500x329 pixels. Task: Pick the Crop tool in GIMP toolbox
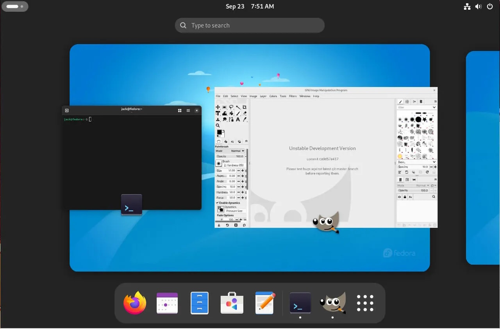[245, 107]
